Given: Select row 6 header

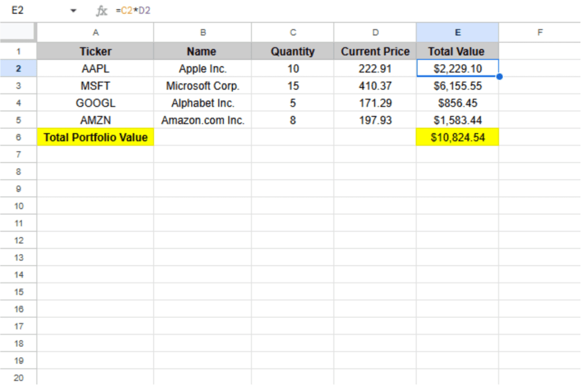Looking at the screenshot, I should 18,137.
